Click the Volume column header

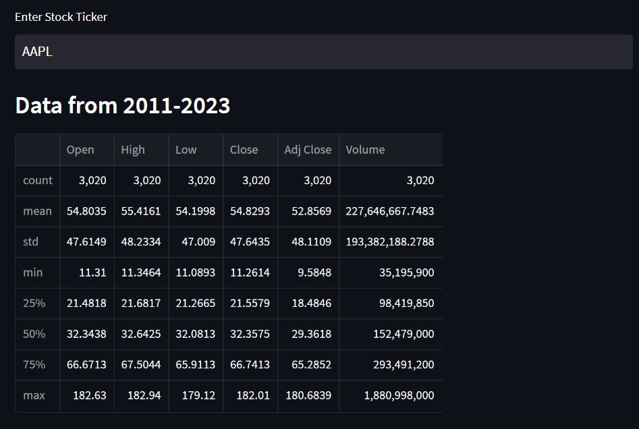pyautogui.click(x=365, y=150)
